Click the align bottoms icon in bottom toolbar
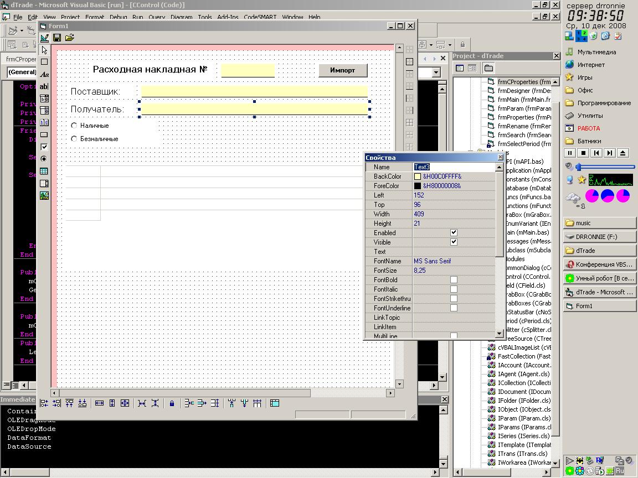Image resolution: width=638 pixels, height=478 pixels. pyautogui.click(x=82, y=403)
